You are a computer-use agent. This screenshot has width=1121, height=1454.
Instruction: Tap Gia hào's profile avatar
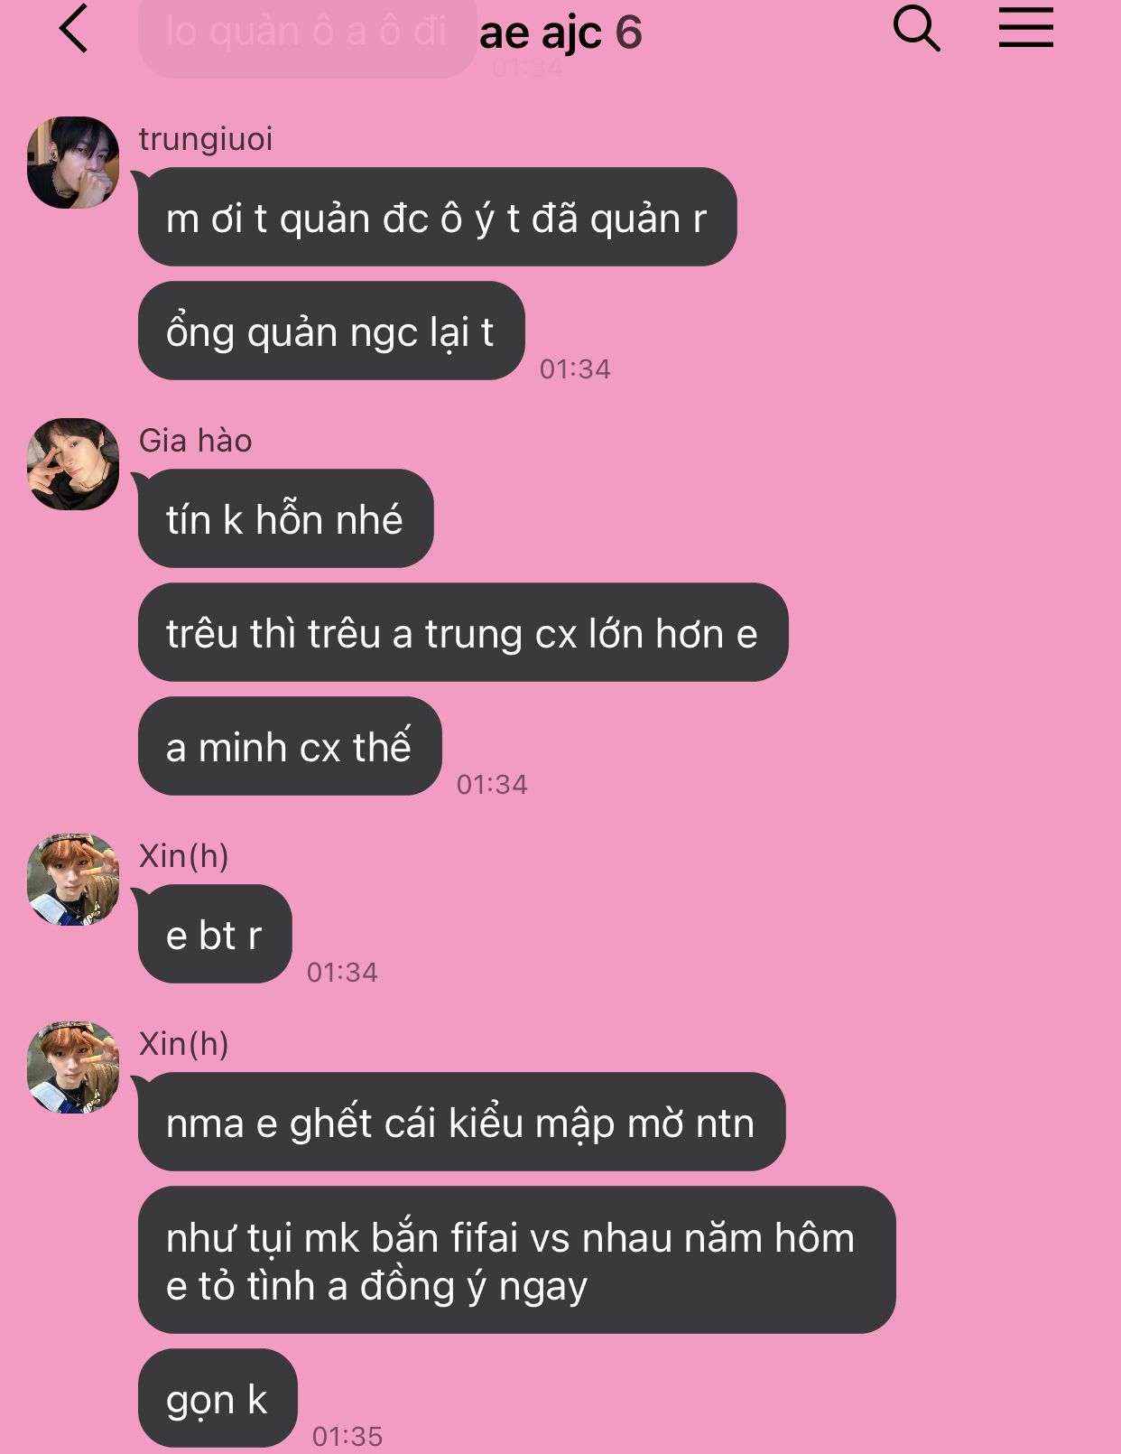coord(73,464)
